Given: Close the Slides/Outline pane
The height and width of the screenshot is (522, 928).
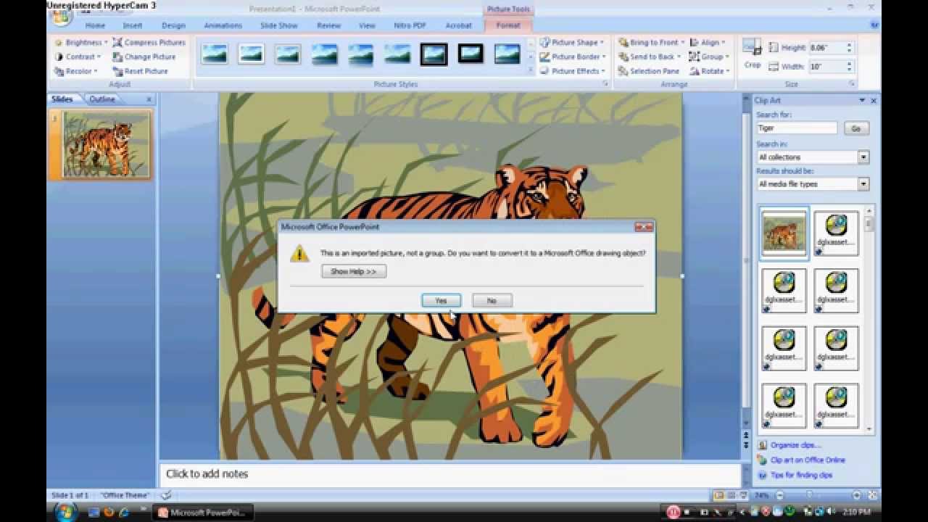Looking at the screenshot, I should (149, 99).
